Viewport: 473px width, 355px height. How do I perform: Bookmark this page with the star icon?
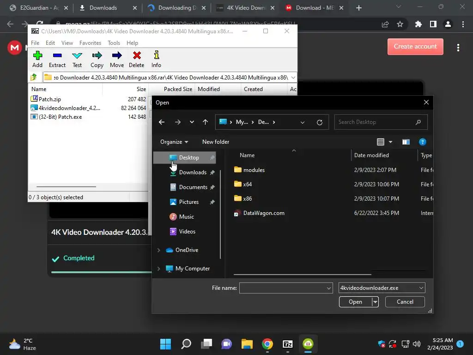400,24
